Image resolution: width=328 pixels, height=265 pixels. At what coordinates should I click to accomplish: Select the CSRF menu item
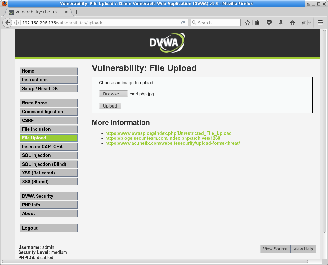click(49, 121)
